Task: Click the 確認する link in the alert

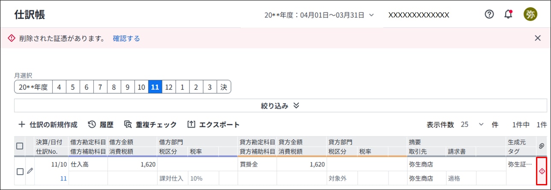Action: pos(126,38)
